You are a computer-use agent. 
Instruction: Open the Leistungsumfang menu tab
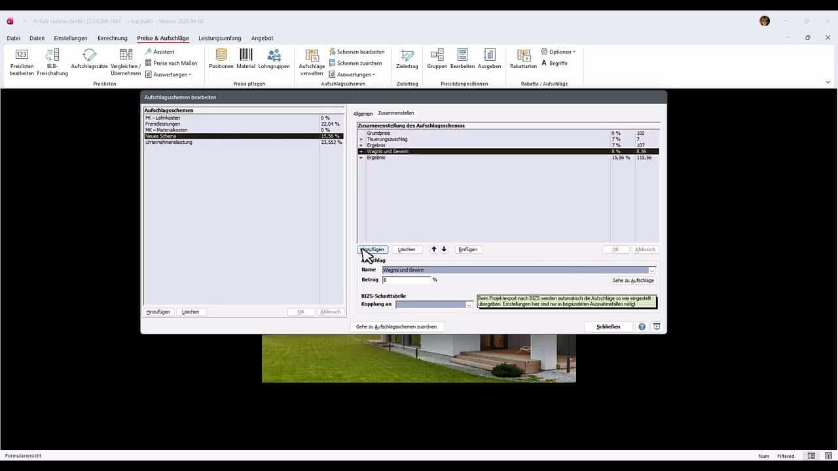pos(219,38)
